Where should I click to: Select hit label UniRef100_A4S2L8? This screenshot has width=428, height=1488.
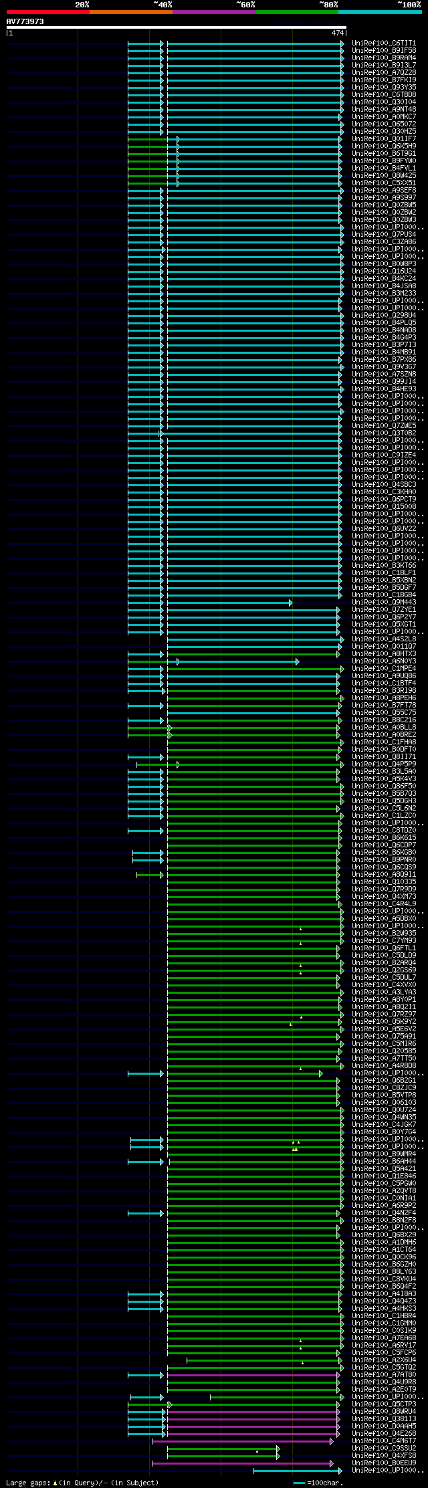click(x=384, y=639)
